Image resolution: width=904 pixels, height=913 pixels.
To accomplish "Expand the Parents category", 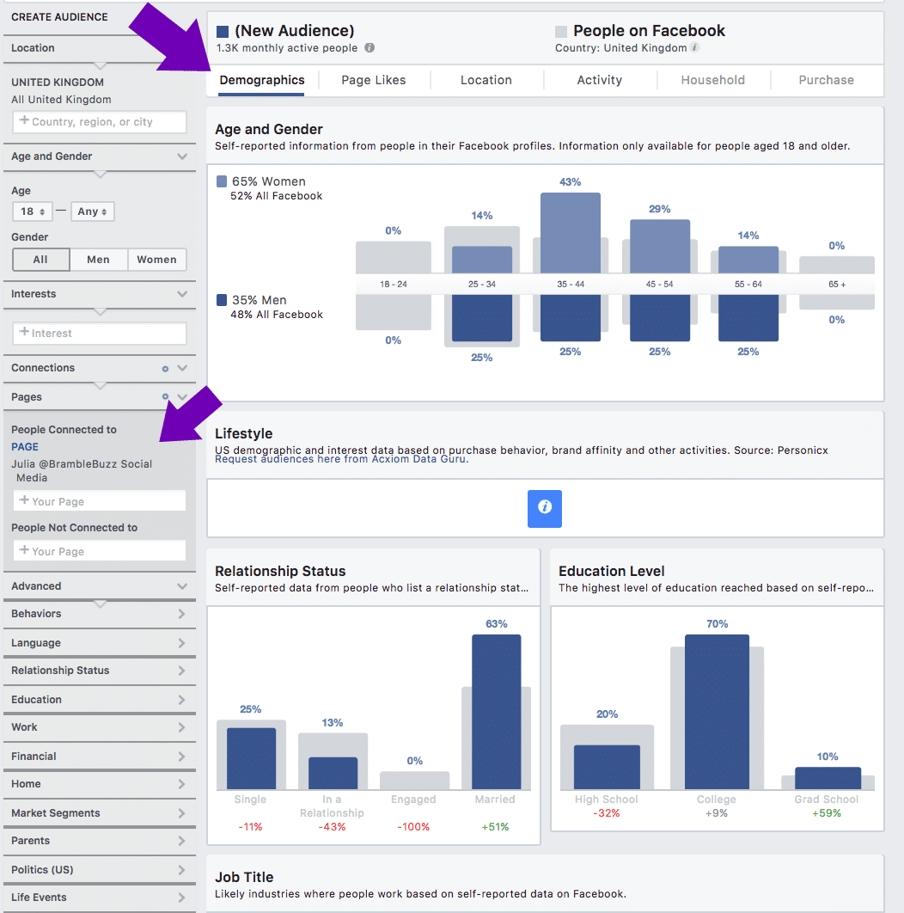I will (100, 841).
